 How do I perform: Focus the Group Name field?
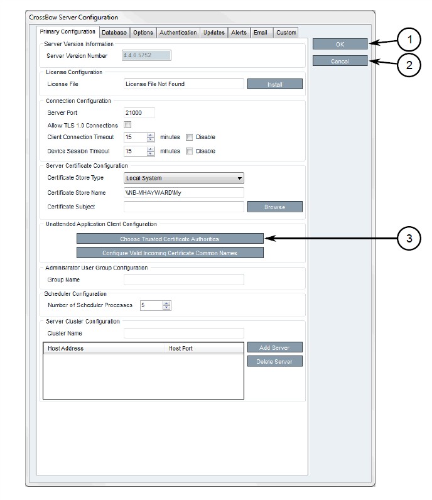click(x=184, y=280)
